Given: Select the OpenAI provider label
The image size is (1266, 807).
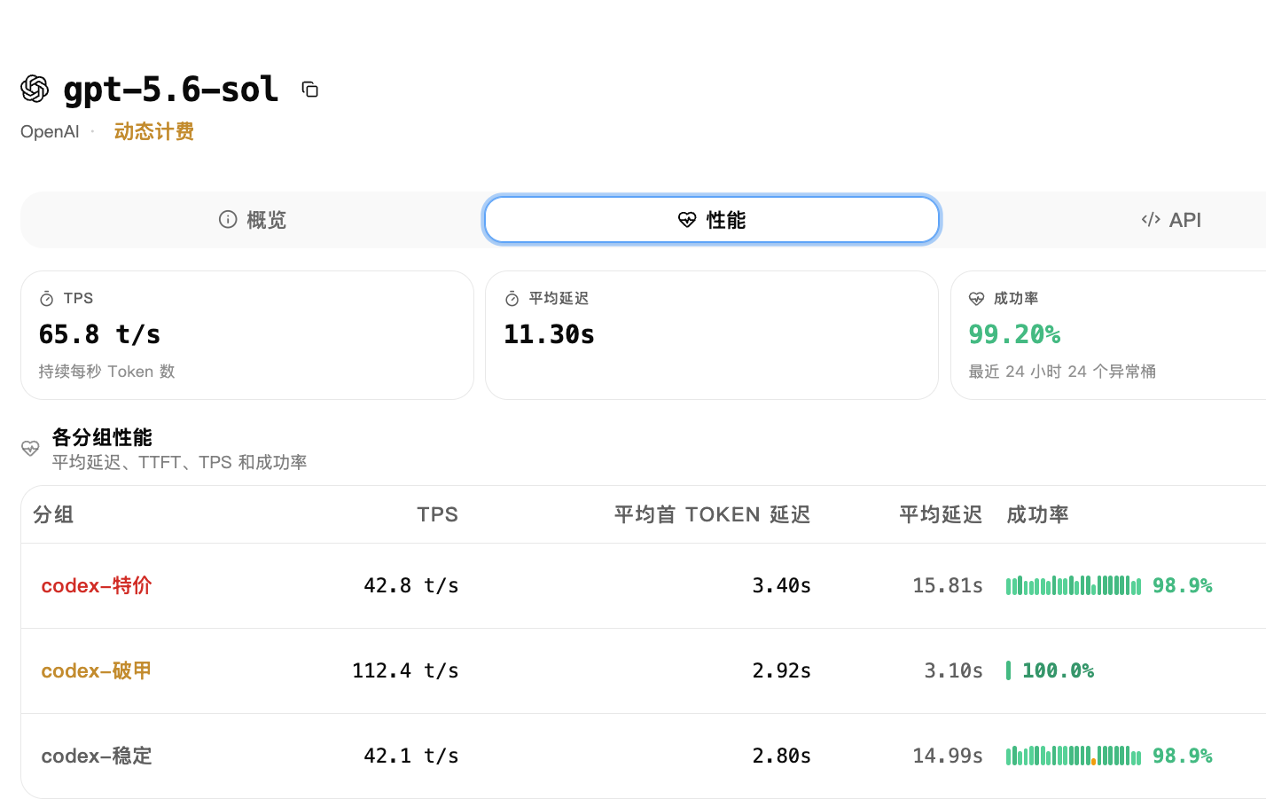Looking at the screenshot, I should point(50,132).
